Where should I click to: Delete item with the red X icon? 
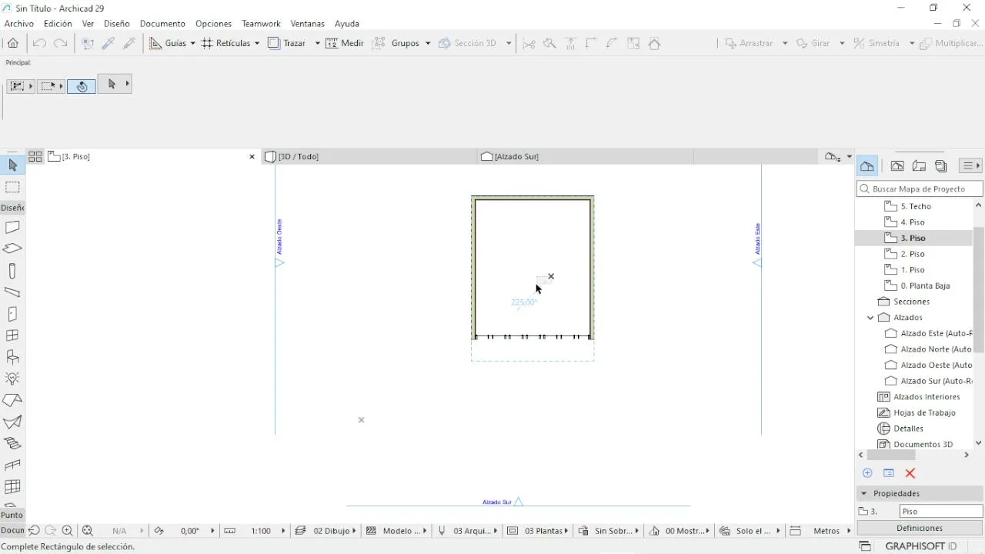point(910,473)
